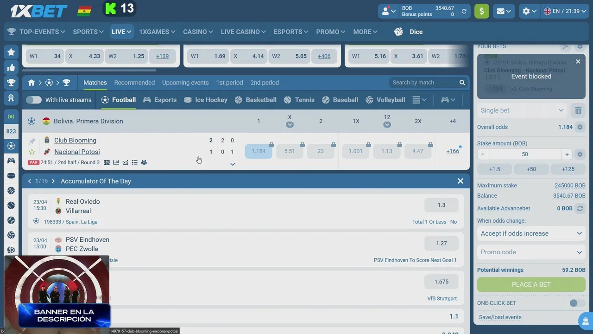Click the green dollar deposit button

click(x=482, y=11)
